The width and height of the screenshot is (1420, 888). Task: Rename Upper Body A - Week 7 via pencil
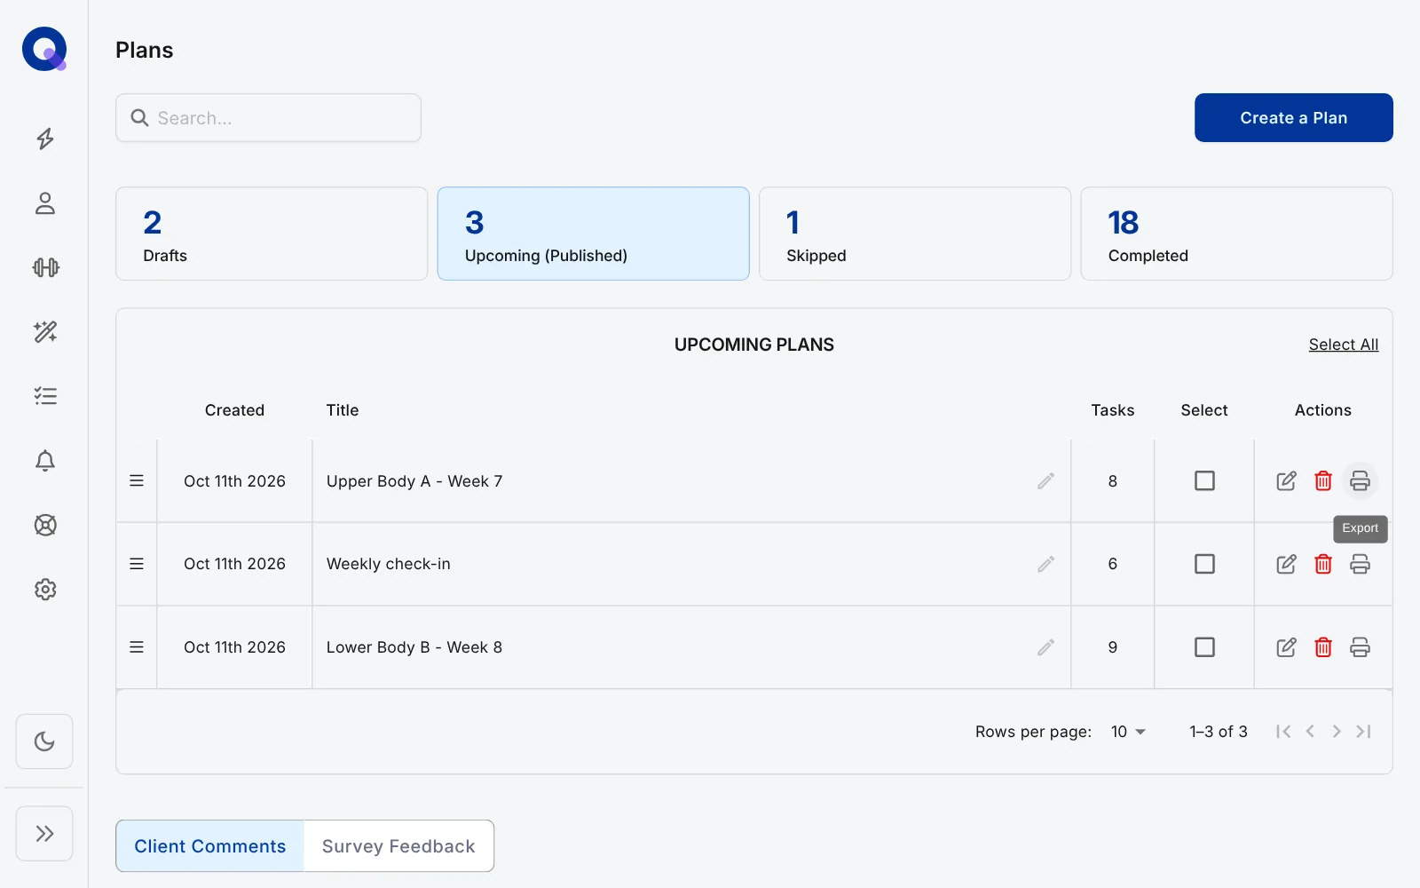(x=1045, y=480)
